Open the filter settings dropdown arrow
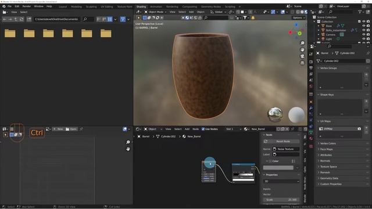 pos(128,19)
